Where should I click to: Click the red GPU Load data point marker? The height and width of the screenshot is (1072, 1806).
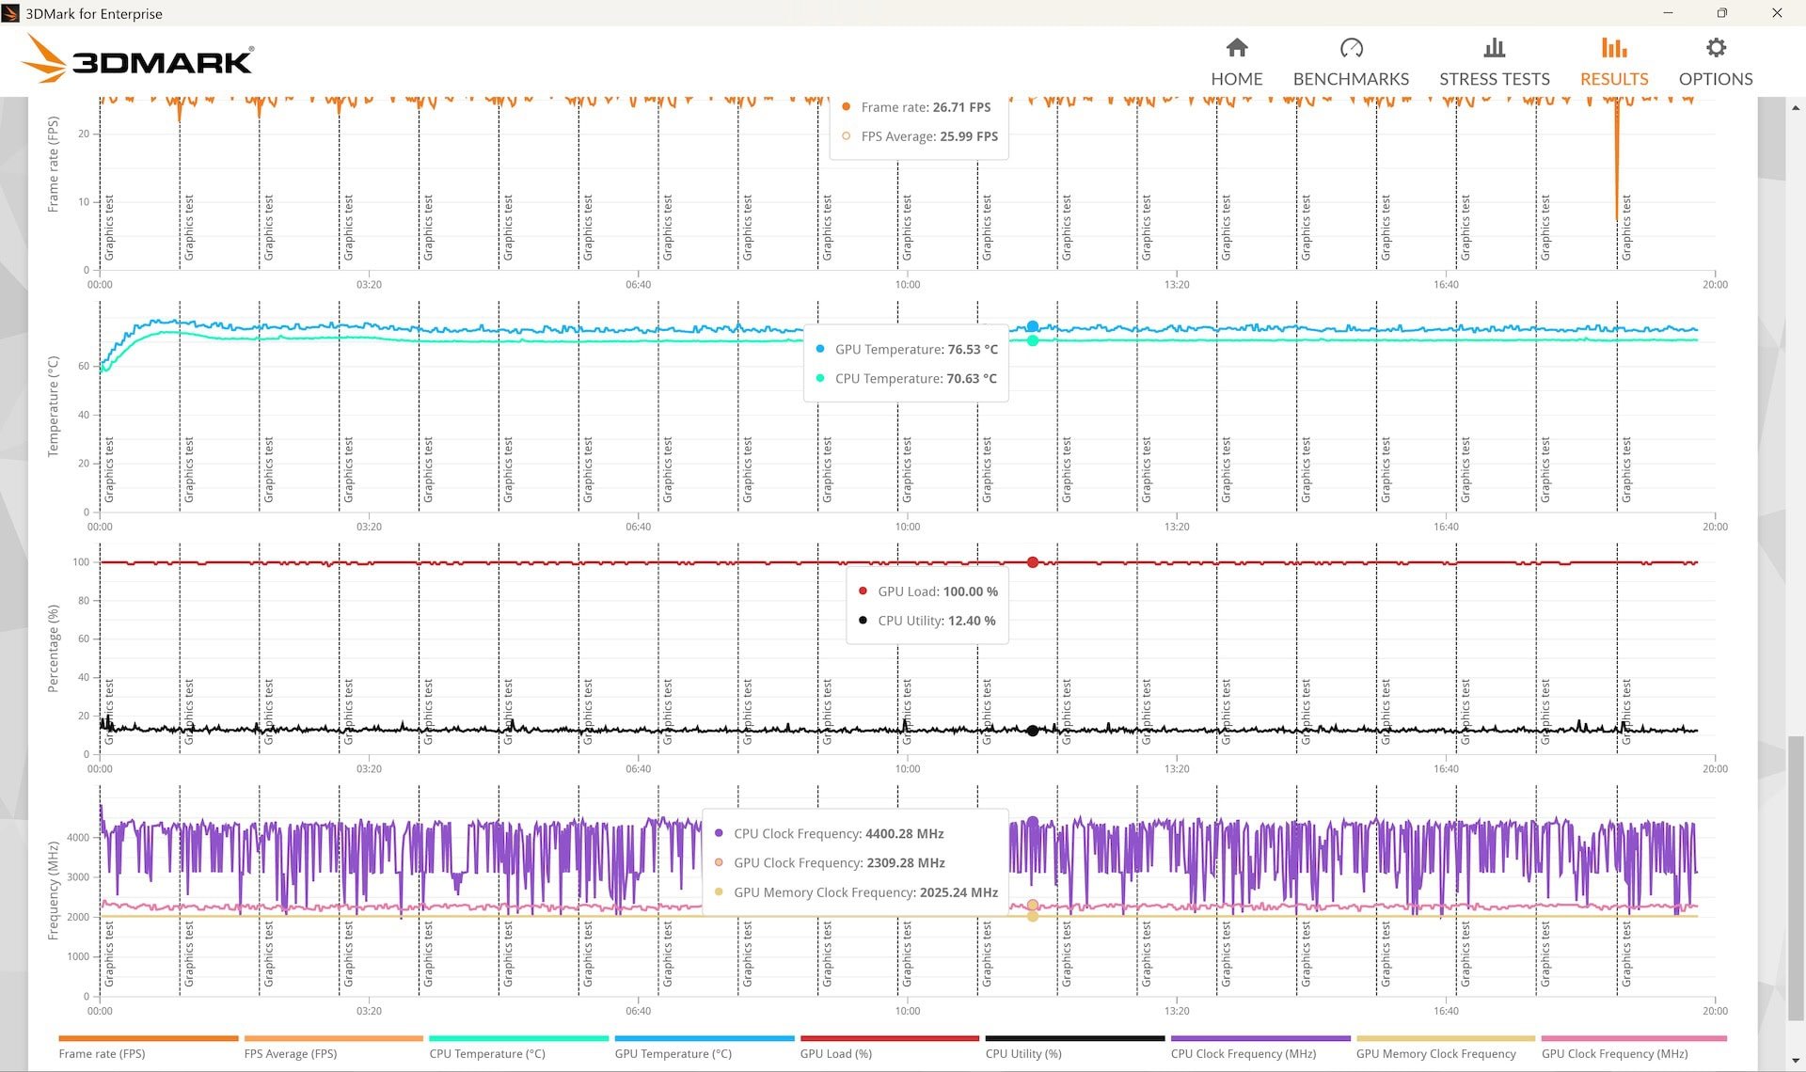coord(1032,562)
